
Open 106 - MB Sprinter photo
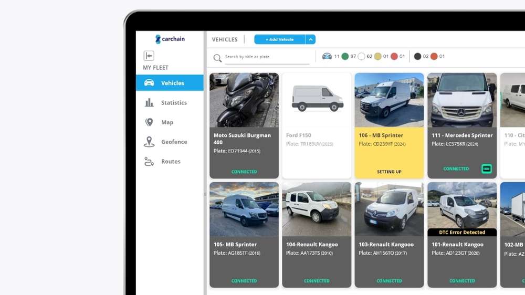(389, 100)
